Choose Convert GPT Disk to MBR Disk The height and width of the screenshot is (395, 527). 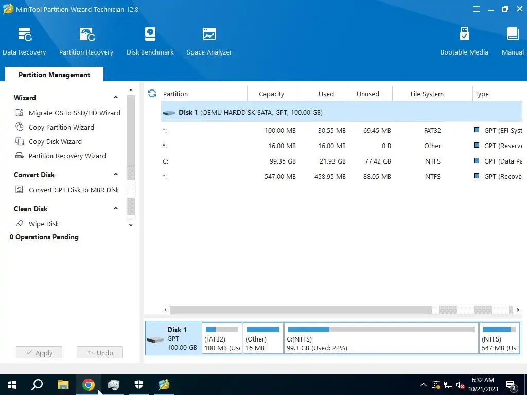click(x=74, y=190)
